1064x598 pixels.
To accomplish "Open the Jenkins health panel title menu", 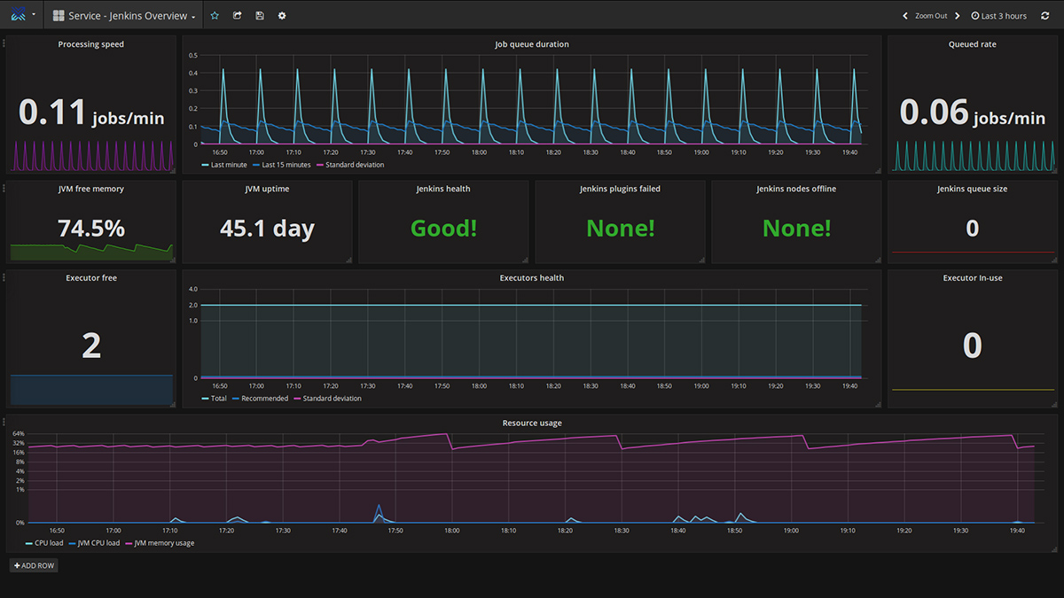I will pos(443,189).
